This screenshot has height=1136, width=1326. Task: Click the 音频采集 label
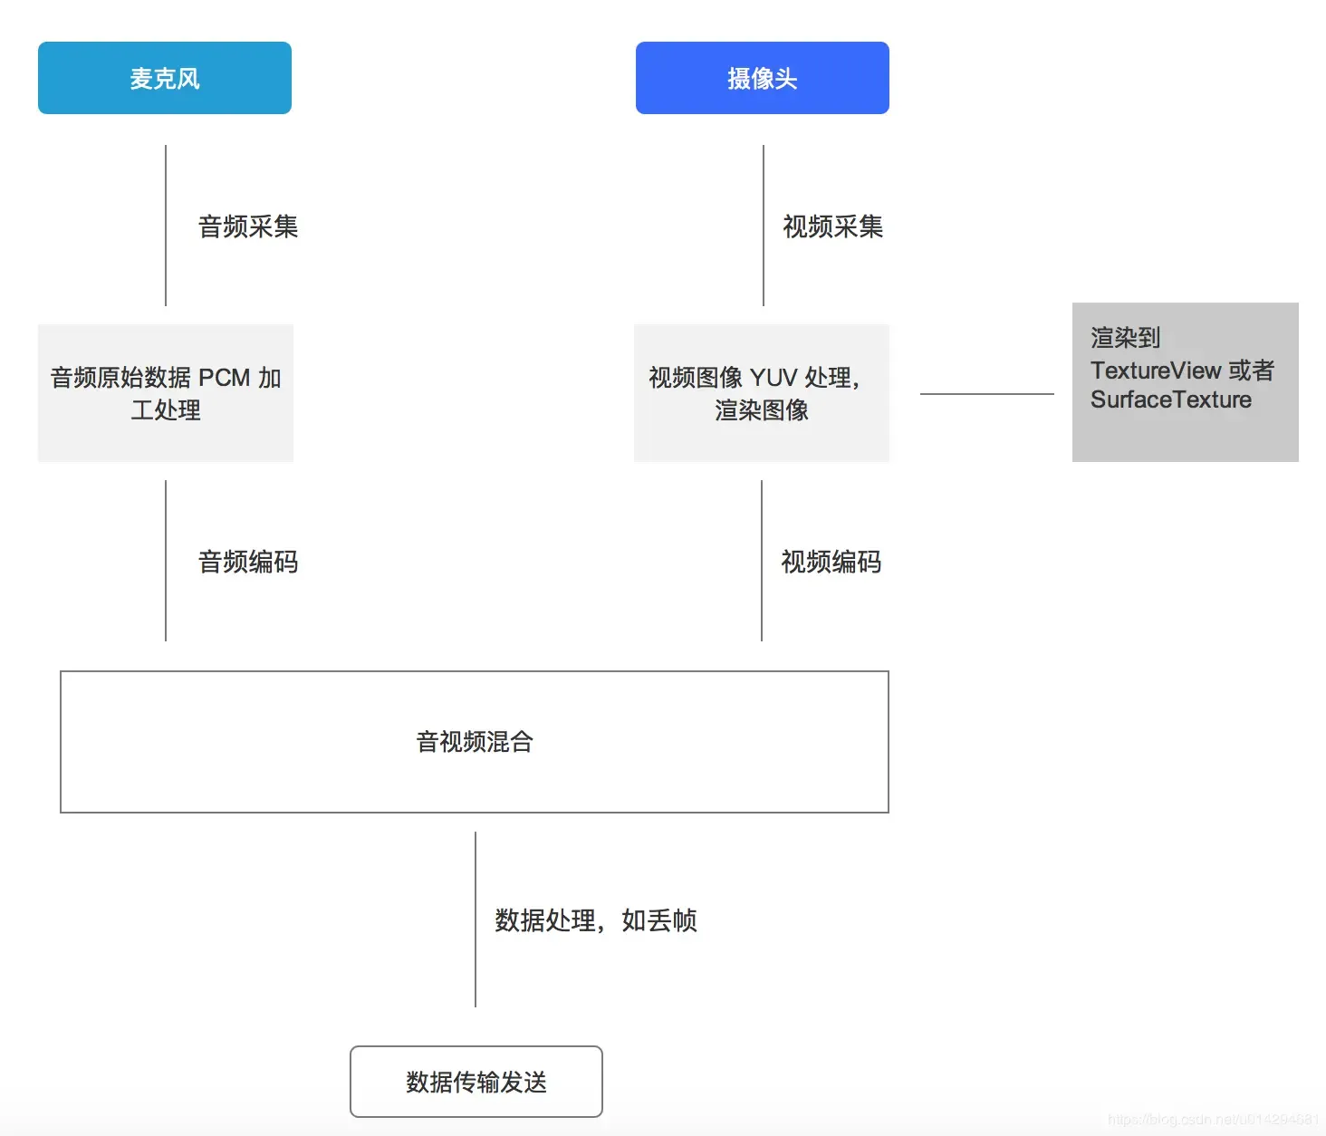click(x=248, y=226)
